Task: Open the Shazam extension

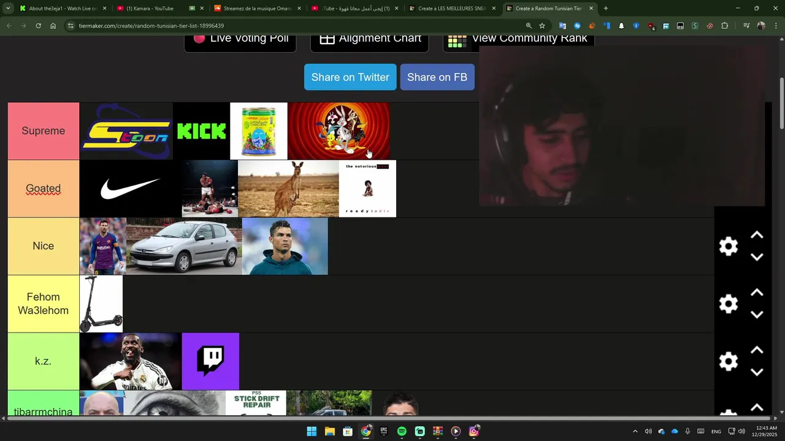Action: 577,26
